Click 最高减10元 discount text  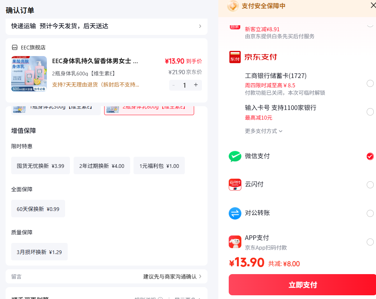pos(258,117)
